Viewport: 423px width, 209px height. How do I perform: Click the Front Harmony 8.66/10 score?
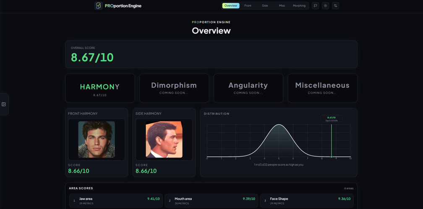pos(78,171)
